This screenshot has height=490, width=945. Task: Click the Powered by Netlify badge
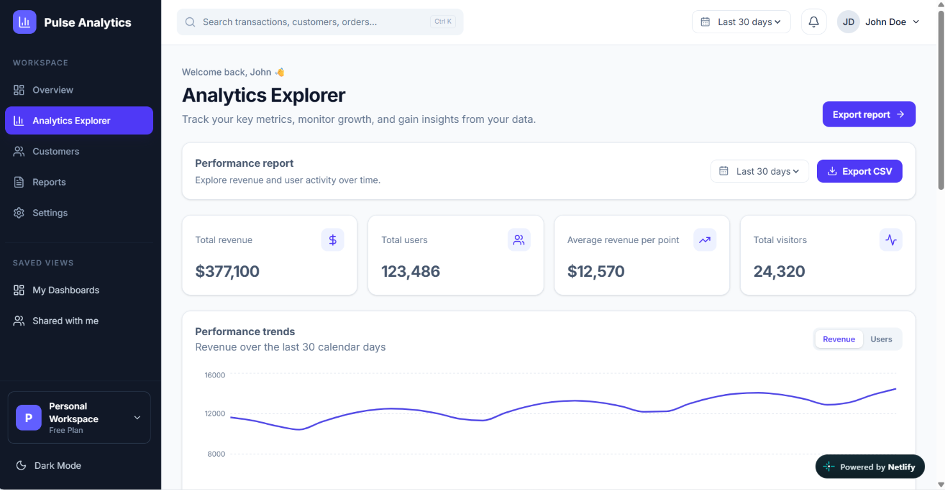[870, 467]
